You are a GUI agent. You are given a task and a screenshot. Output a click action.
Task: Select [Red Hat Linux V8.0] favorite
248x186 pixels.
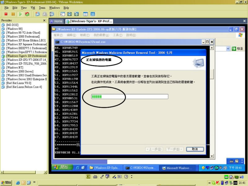(19, 83)
